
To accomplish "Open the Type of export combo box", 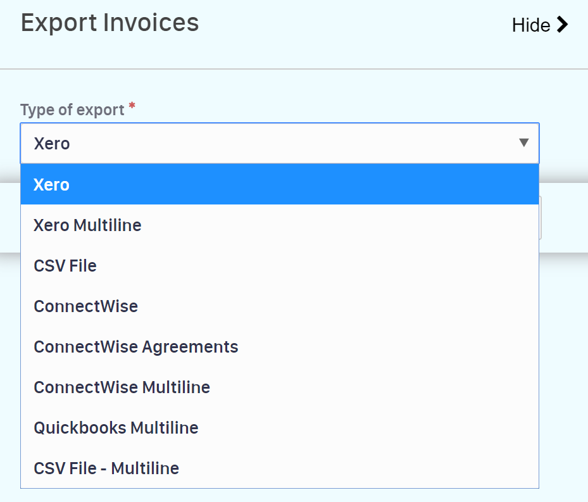I will (278, 143).
